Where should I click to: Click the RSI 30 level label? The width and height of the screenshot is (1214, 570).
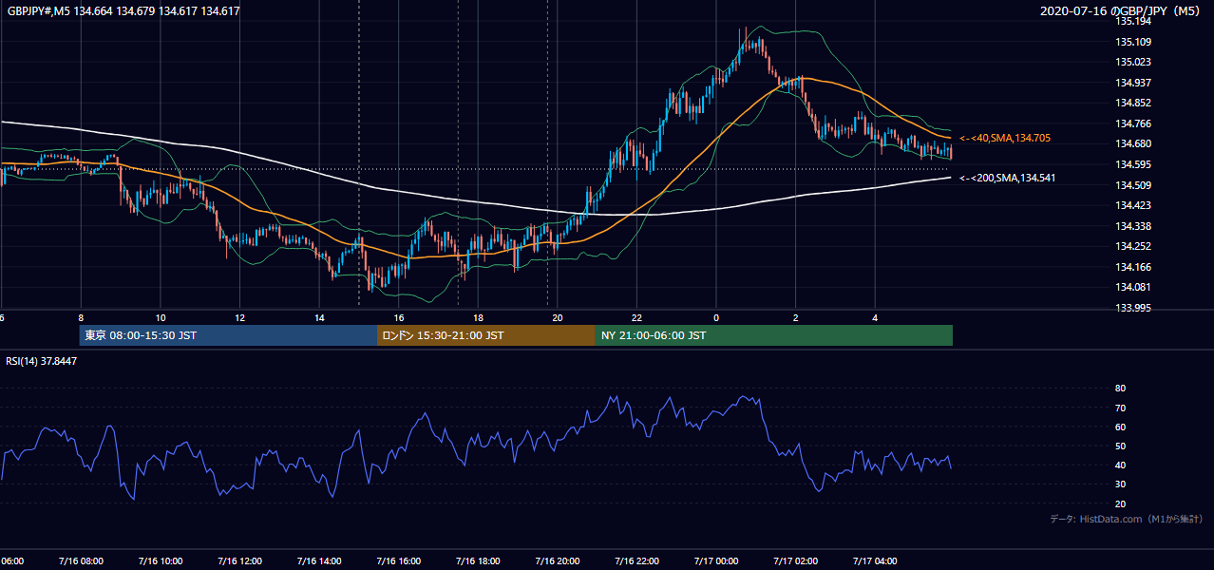1120,484
